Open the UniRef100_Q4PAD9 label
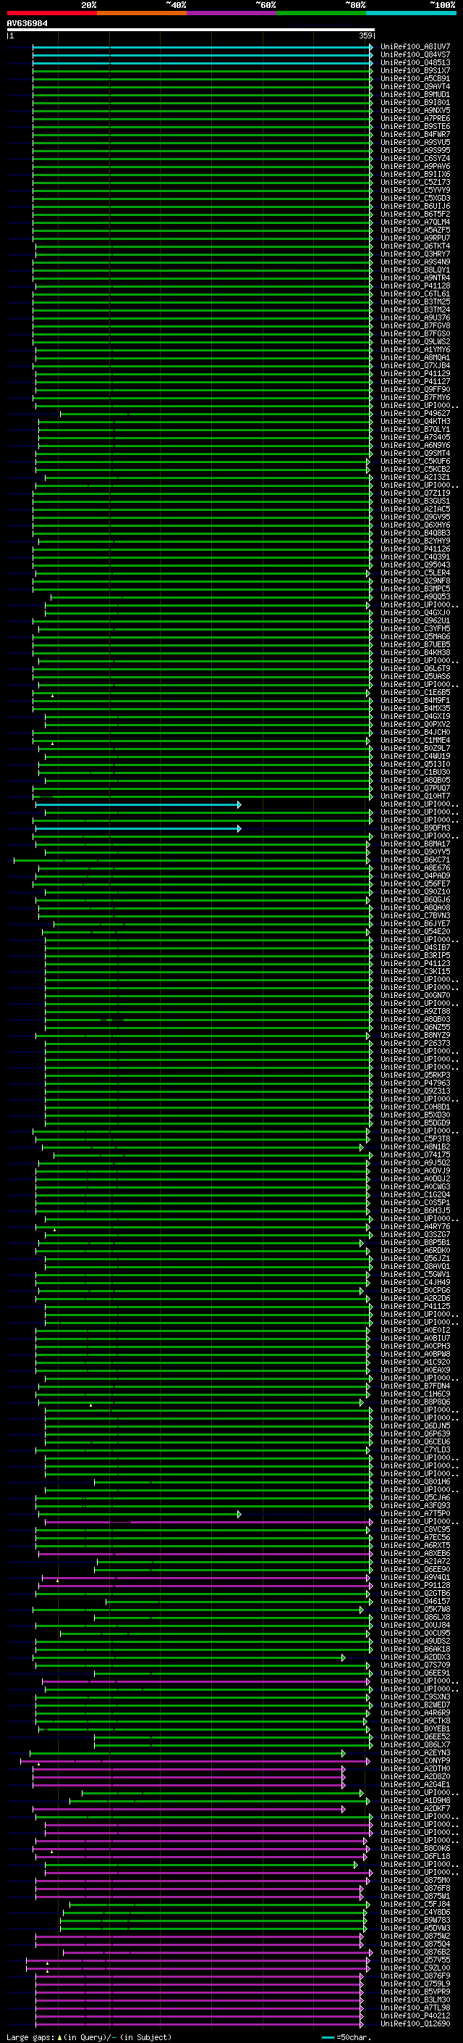The image size is (463, 2043). pyautogui.click(x=415, y=875)
